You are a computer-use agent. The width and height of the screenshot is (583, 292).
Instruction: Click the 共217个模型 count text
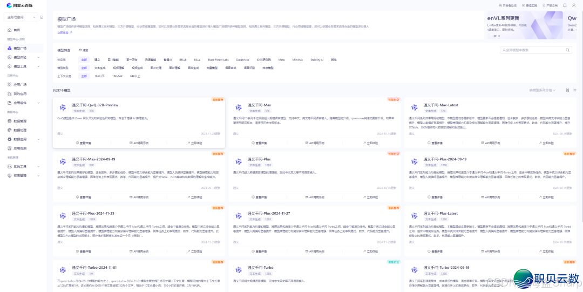pyautogui.click(x=62, y=90)
